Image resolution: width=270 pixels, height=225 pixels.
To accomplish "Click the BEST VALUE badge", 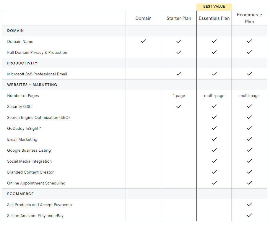I will 214,6.
